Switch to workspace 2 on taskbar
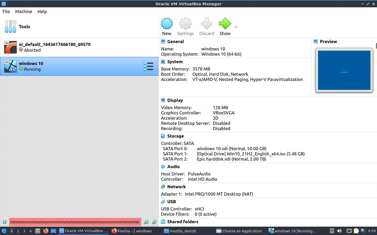 click(x=18, y=231)
